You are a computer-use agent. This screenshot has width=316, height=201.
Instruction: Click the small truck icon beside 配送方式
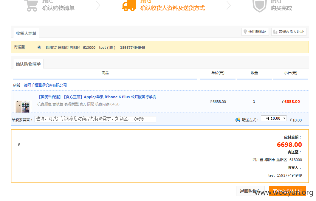238,120
